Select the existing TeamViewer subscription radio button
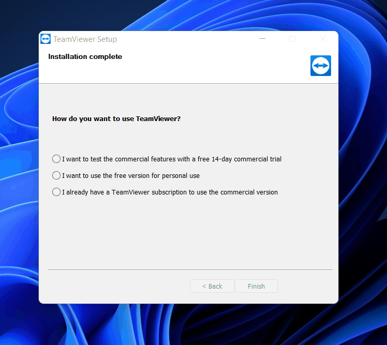Screen dimensions: 387x345 click(56, 192)
